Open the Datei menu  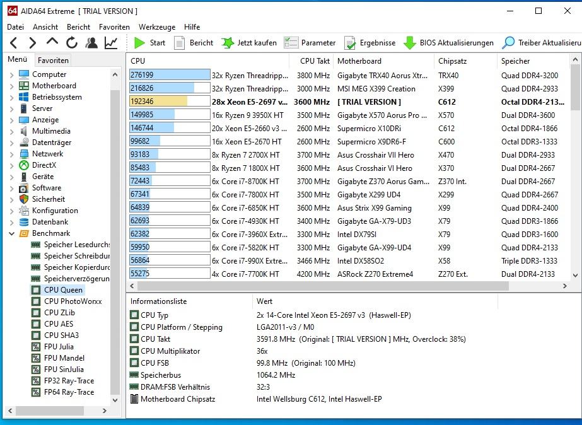point(15,26)
